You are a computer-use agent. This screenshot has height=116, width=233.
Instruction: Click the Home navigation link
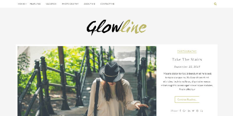pos(21,4)
